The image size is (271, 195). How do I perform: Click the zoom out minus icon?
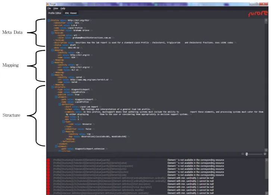click(x=243, y=154)
